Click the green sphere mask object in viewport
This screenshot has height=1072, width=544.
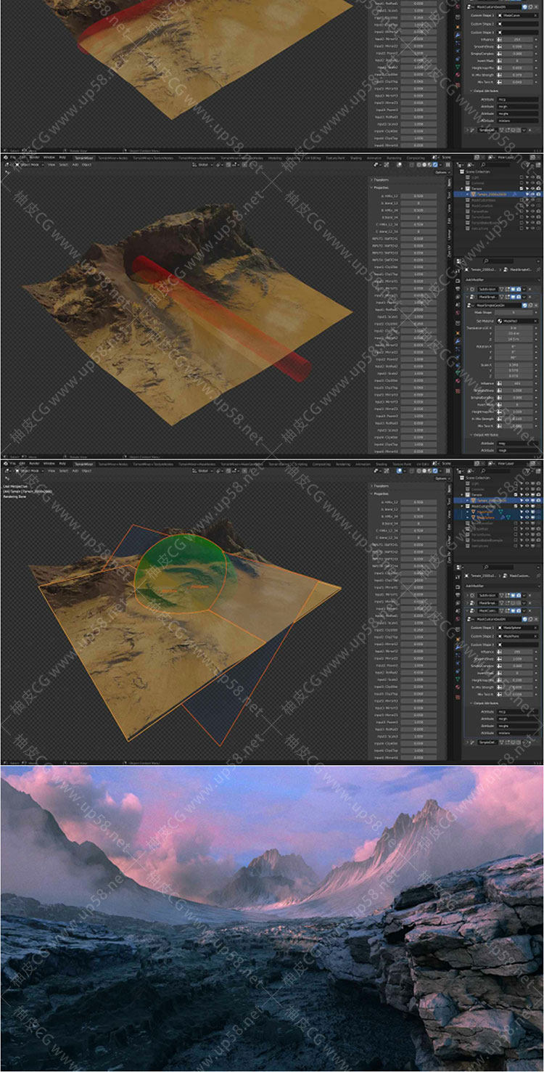click(181, 573)
